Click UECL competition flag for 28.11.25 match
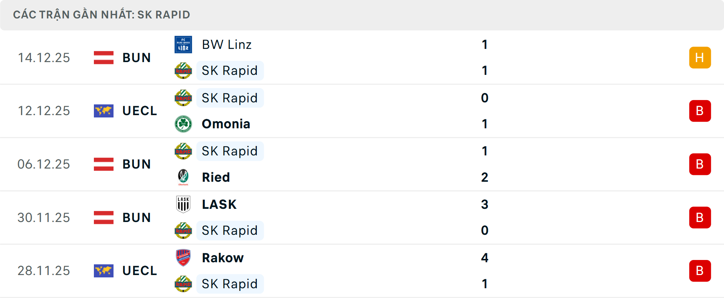The height and width of the screenshot is (298, 724). [x=104, y=271]
